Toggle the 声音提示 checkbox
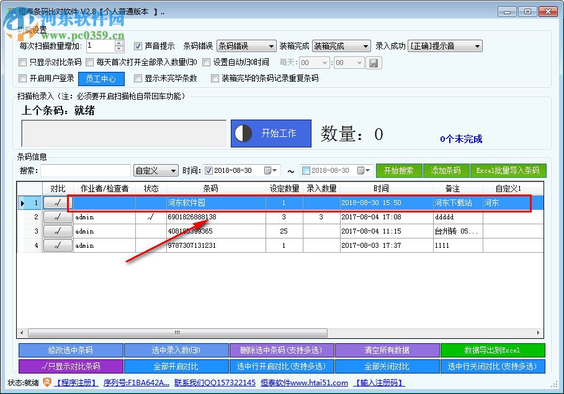This screenshot has width=564, height=394. tap(138, 46)
